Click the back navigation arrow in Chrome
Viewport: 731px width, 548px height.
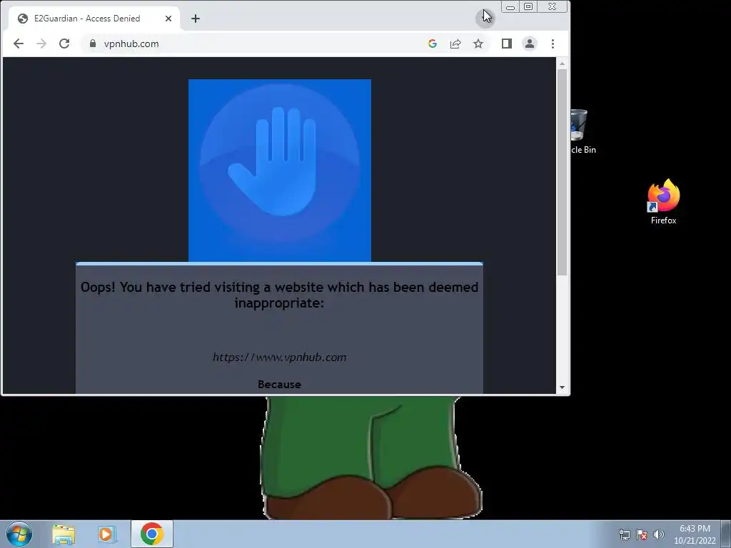pyautogui.click(x=18, y=44)
